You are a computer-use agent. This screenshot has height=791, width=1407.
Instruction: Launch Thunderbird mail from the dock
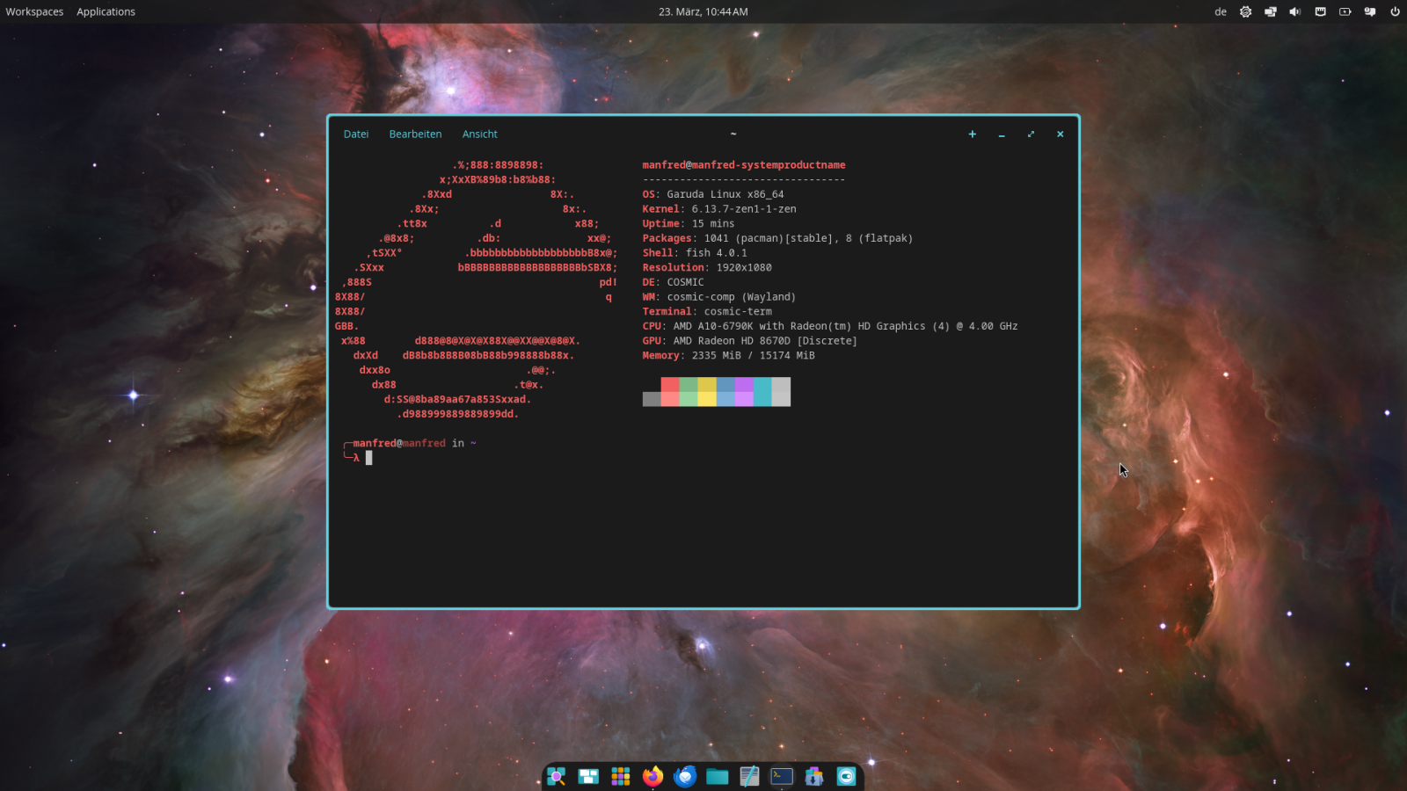pos(685,776)
